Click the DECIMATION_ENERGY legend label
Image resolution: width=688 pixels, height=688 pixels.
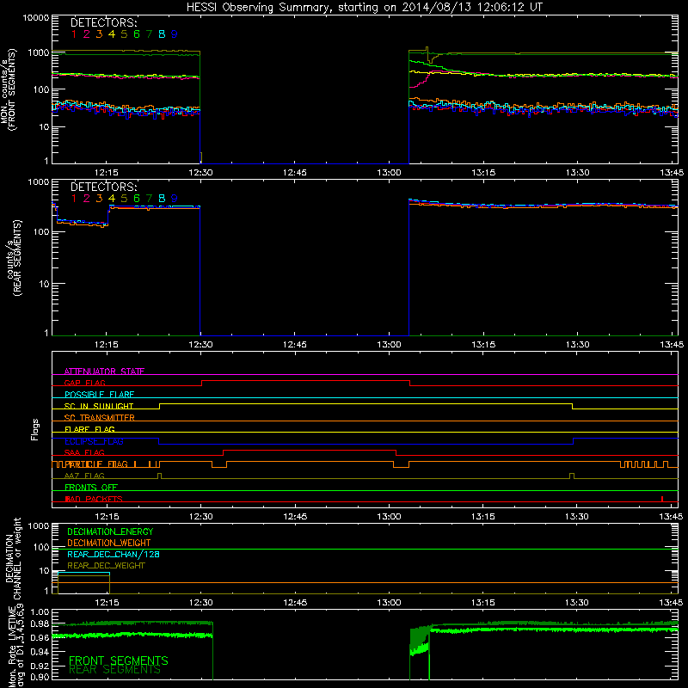pyautogui.click(x=110, y=531)
